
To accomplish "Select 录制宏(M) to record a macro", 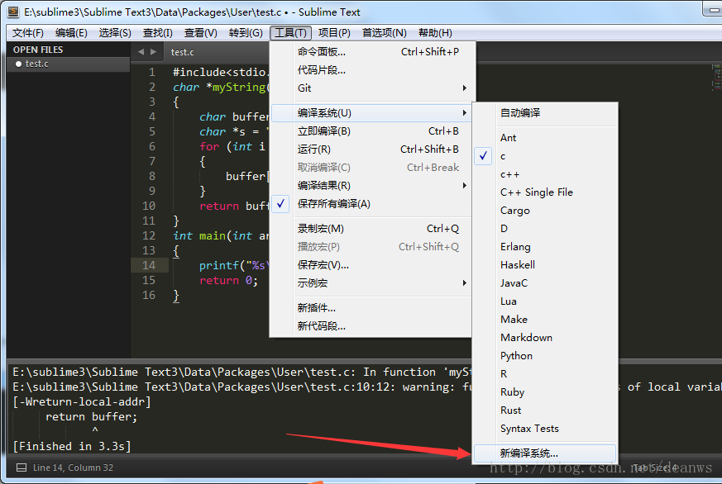I will coord(371,229).
